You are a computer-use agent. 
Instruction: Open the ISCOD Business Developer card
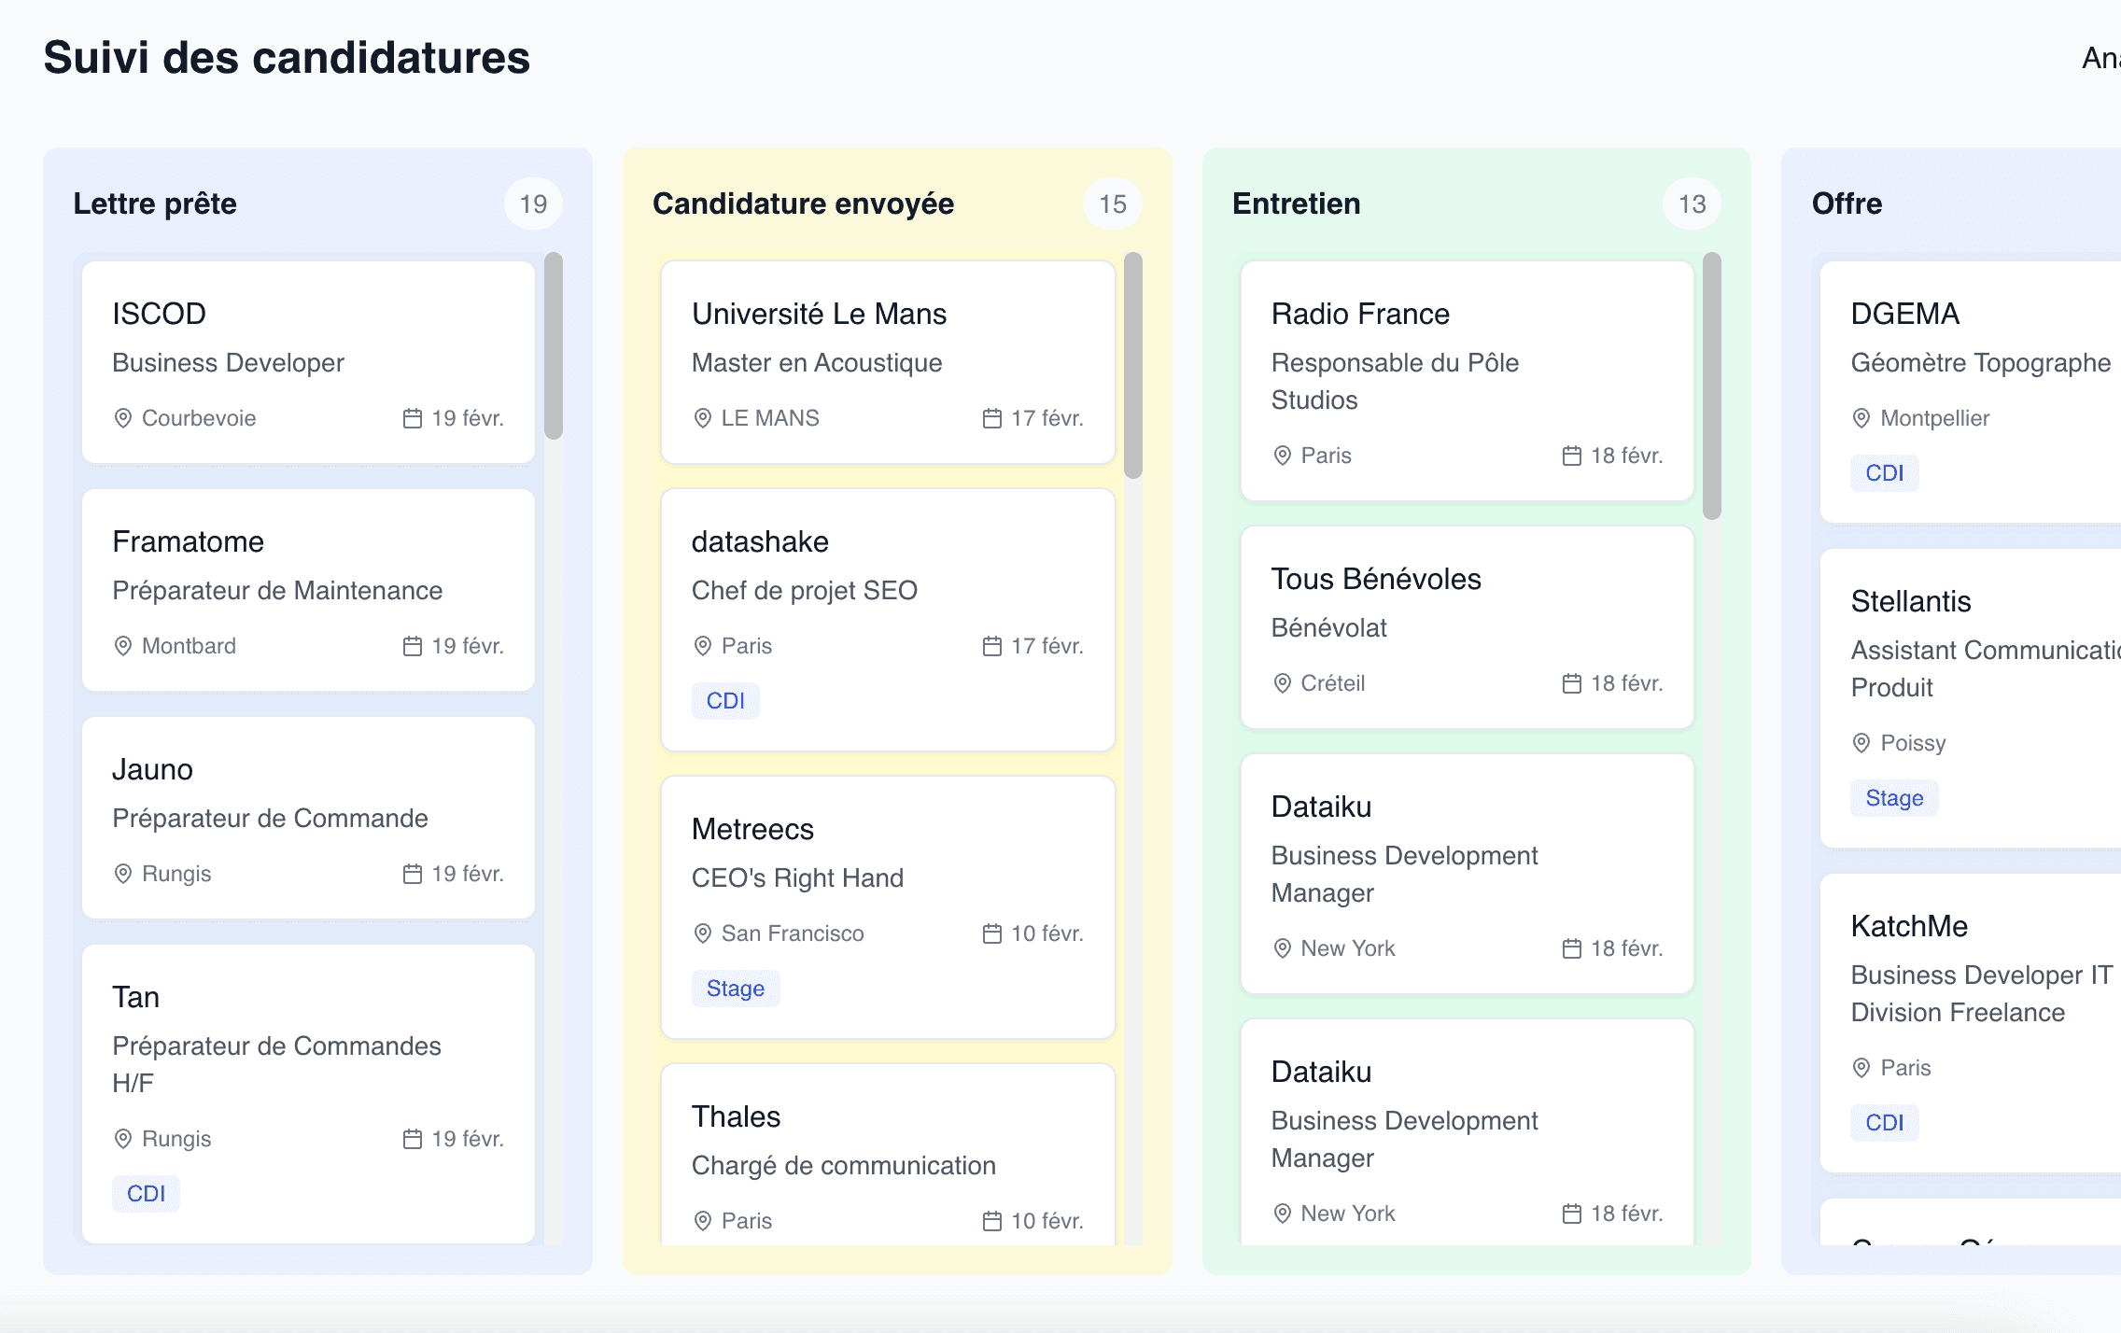coord(308,362)
